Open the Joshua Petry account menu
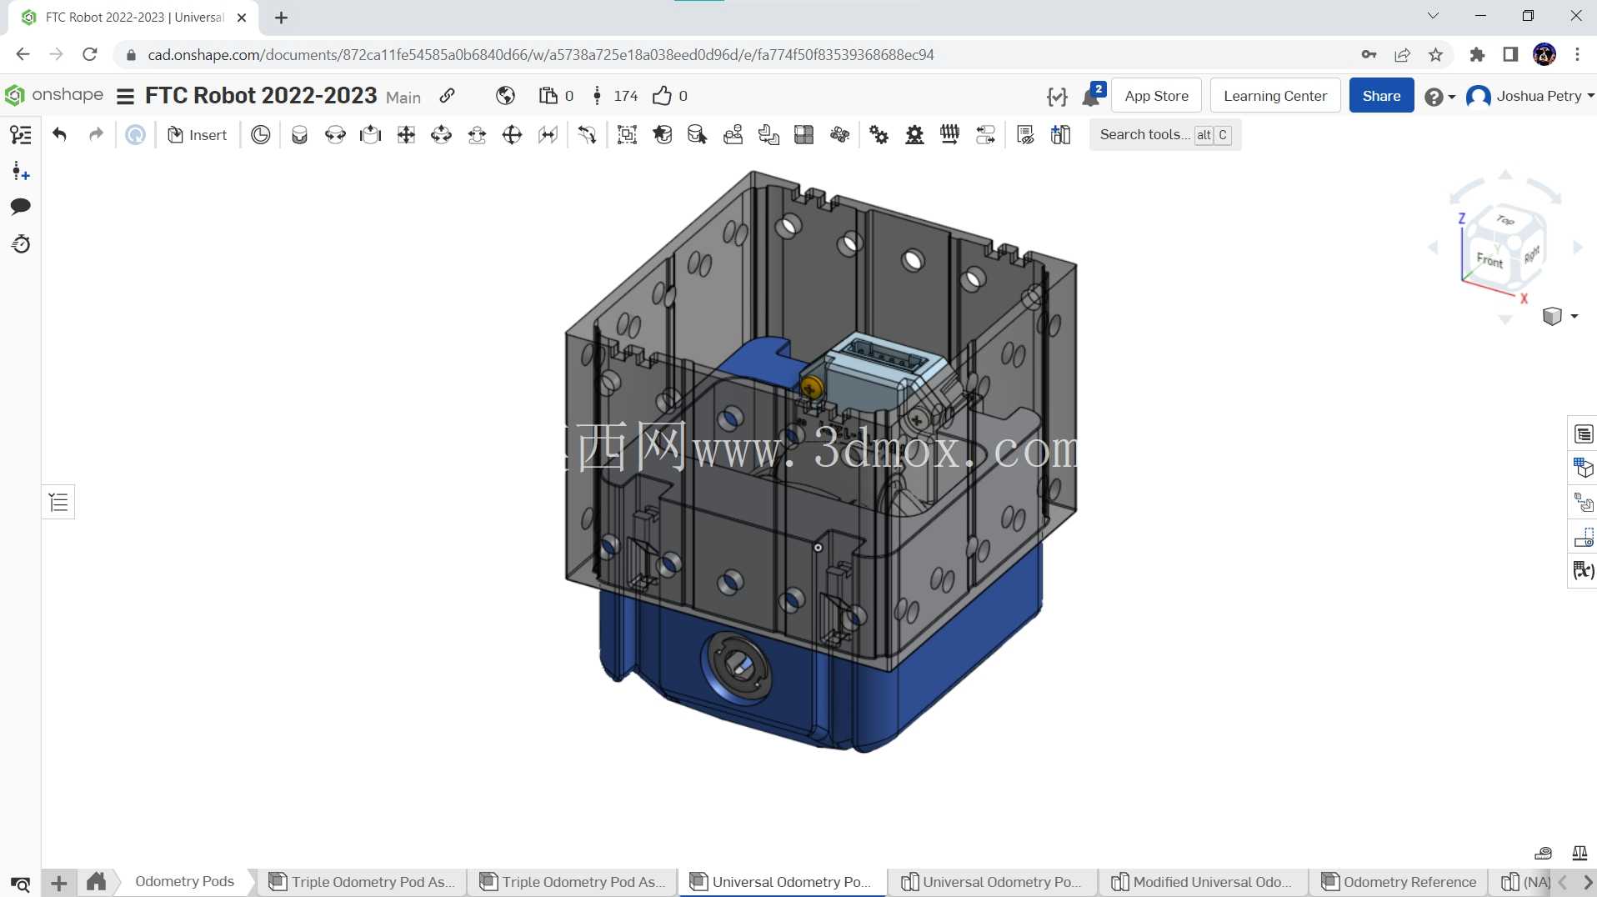The height and width of the screenshot is (897, 1597). click(x=1530, y=96)
